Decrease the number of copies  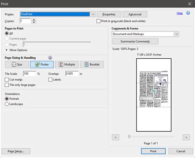coord(34,22)
